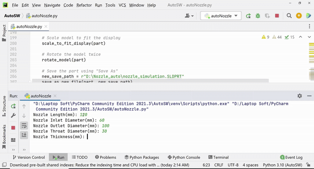314x169 pixels.
Task: Open the Run menu
Action: click(x=99, y=5)
